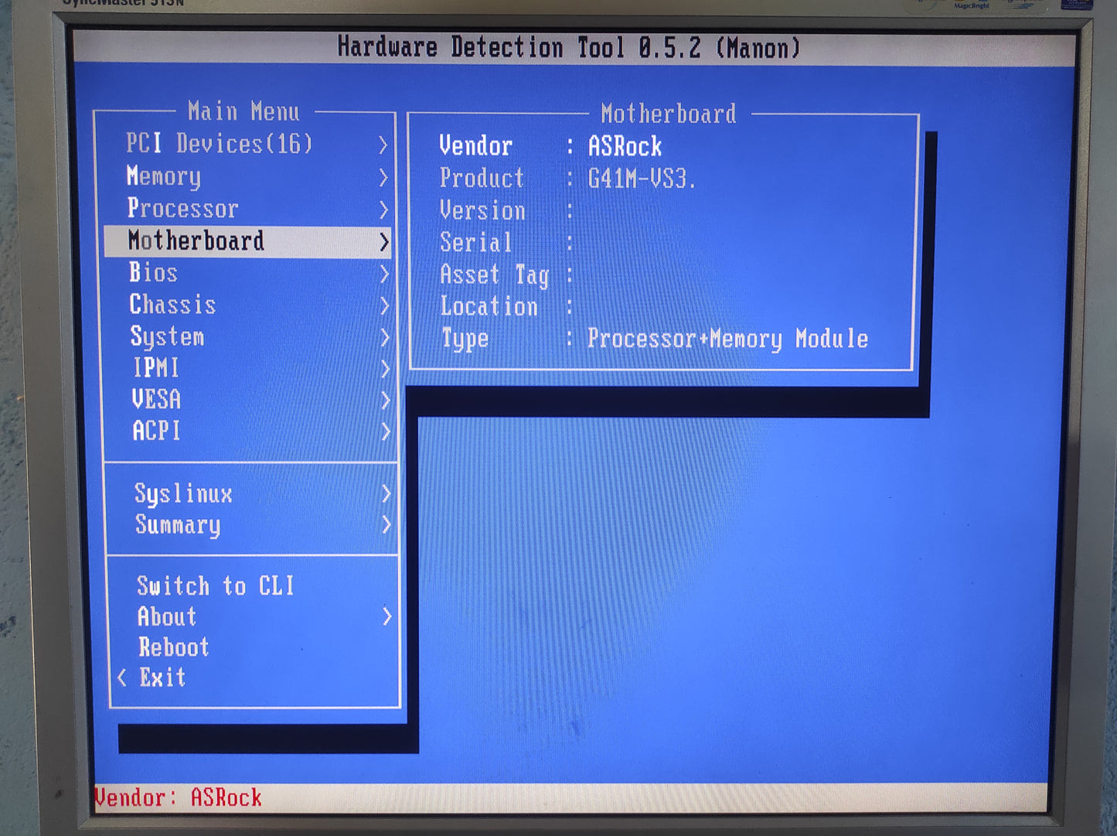This screenshot has width=1117, height=836.
Task: Open the System information page
Action: (x=167, y=337)
